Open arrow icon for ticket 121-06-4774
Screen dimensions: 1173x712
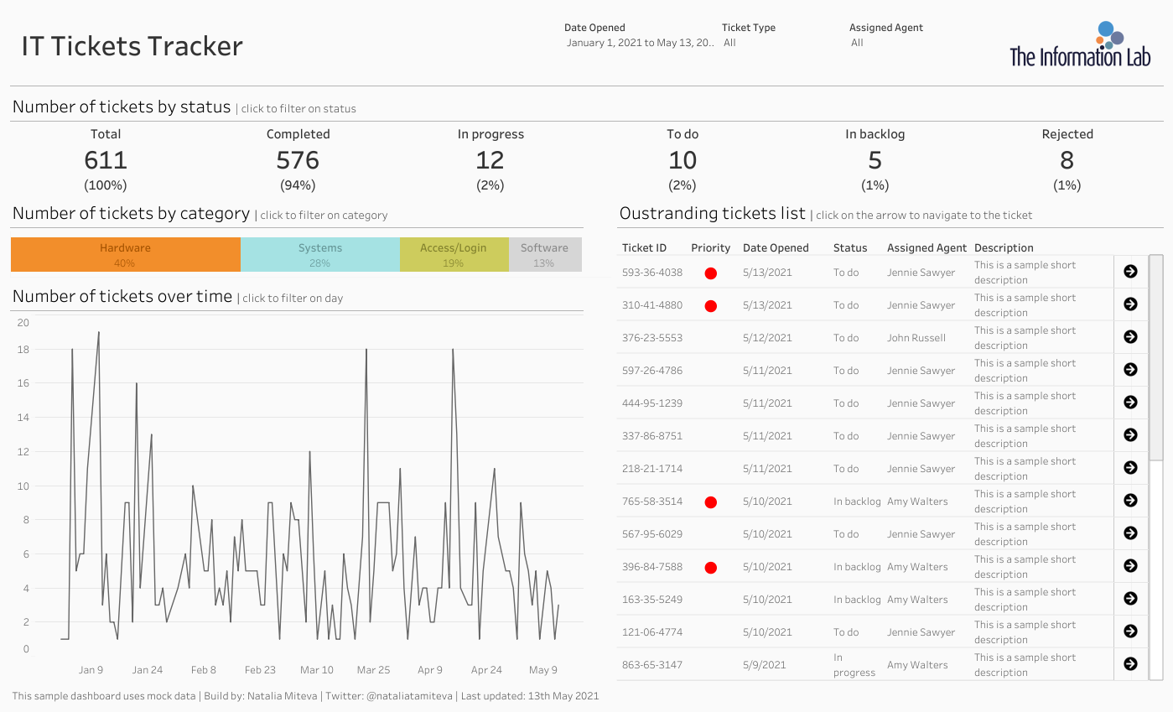point(1130,631)
